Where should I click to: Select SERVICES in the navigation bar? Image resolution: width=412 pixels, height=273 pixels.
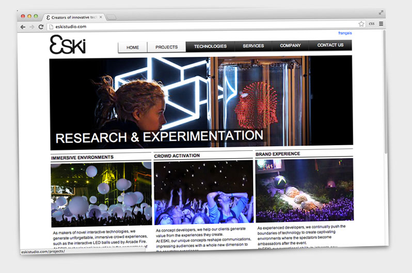(x=253, y=46)
